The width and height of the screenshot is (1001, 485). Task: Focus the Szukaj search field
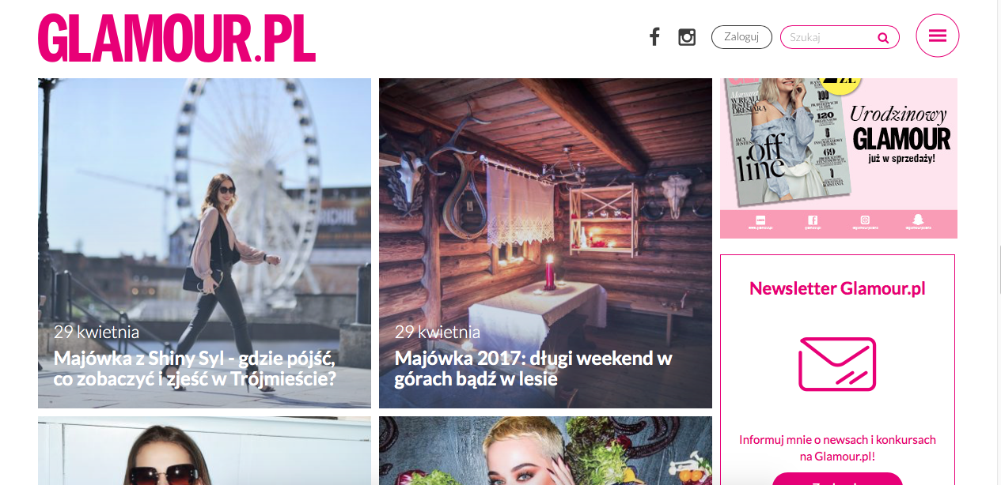tap(840, 37)
